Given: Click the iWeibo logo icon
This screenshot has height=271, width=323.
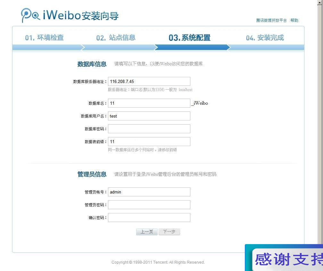Looking at the screenshot, I should point(30,15).
